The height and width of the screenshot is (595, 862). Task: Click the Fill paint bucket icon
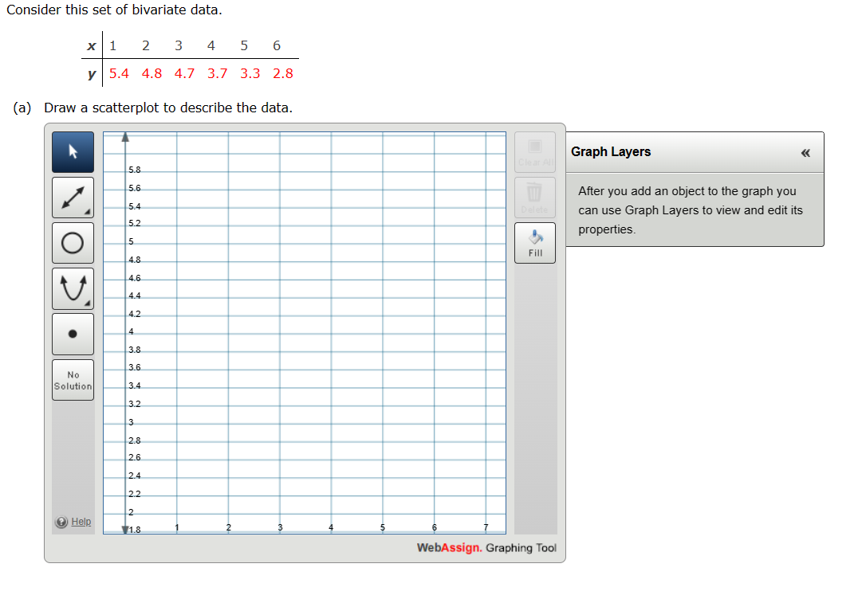[534, 237]
